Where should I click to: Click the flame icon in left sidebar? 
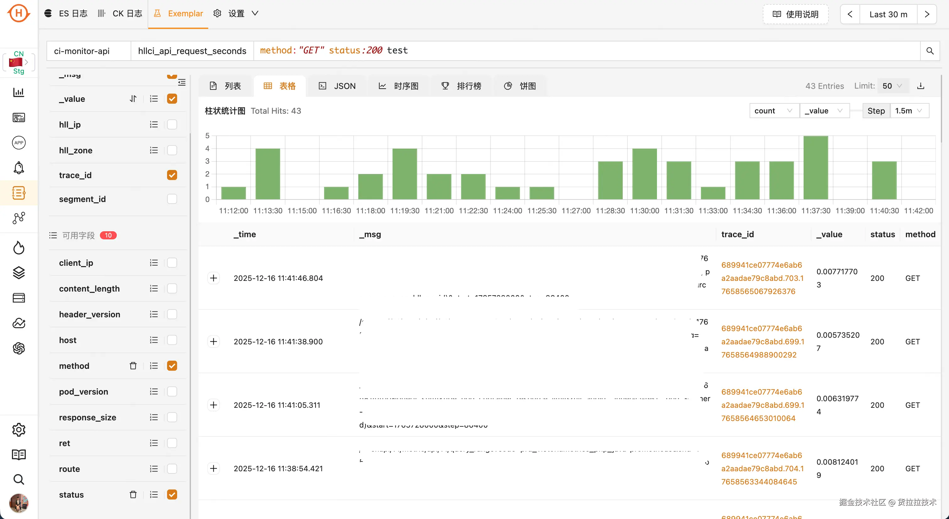pyautogui.click(x=19, y=248)
